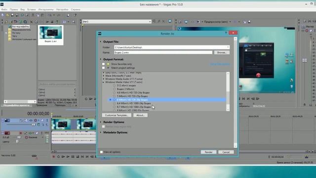Toggle favorite star for 3 Mbit/s template
This screenshot has width=316, height=178.
pyautogui.click(x=114, y=89)
